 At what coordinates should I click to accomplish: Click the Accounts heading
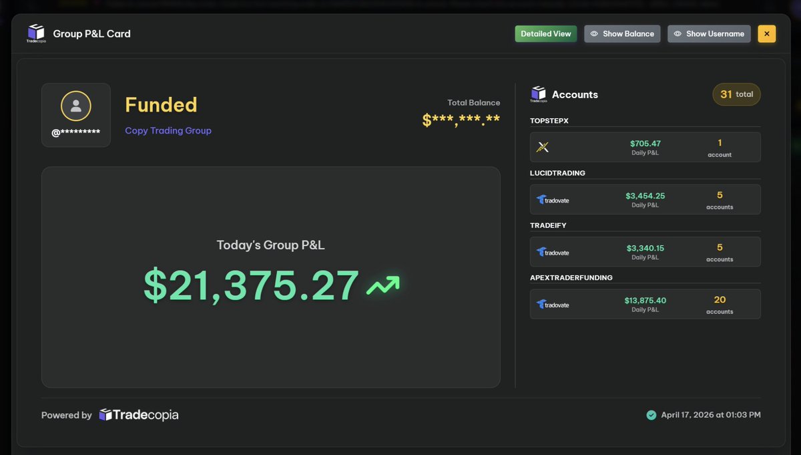[x=575, y=95]
